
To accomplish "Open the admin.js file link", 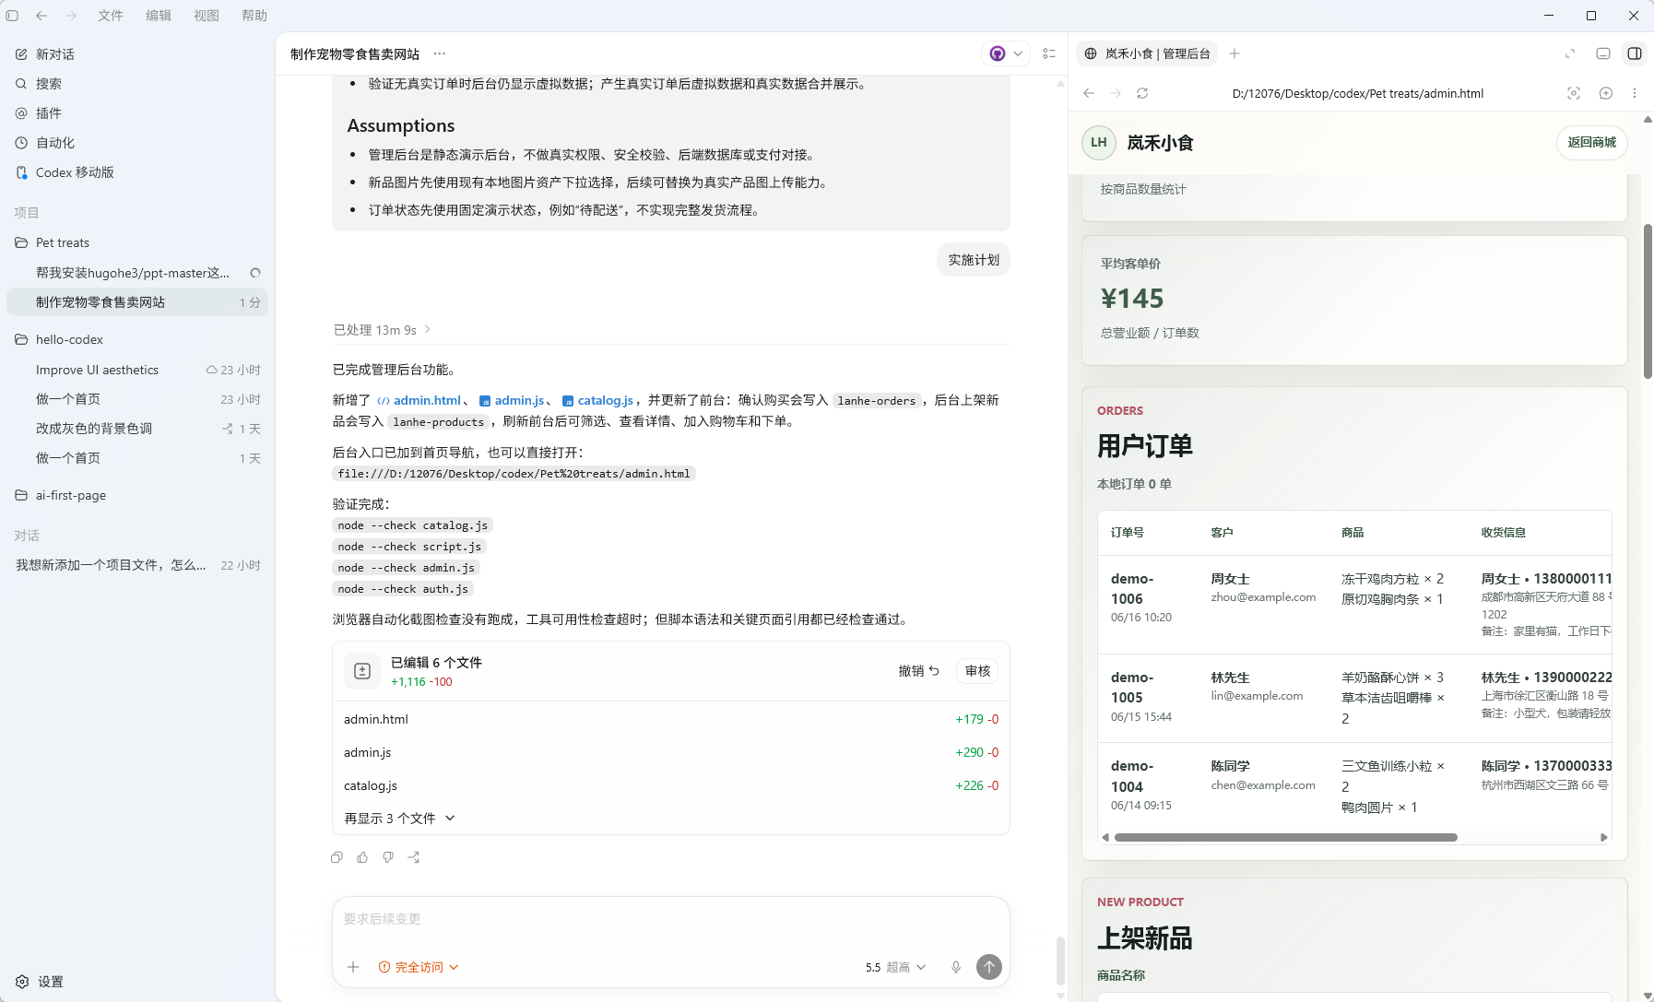I will point(512,400).
